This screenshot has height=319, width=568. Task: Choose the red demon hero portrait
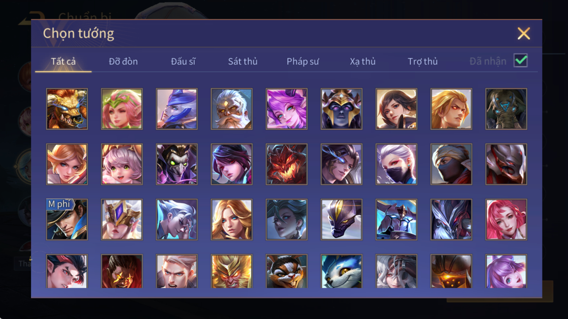[x=286, y=164]
